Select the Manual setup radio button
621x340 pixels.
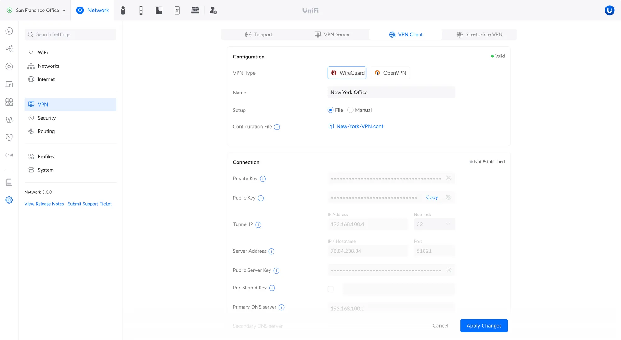pos(350,110)
